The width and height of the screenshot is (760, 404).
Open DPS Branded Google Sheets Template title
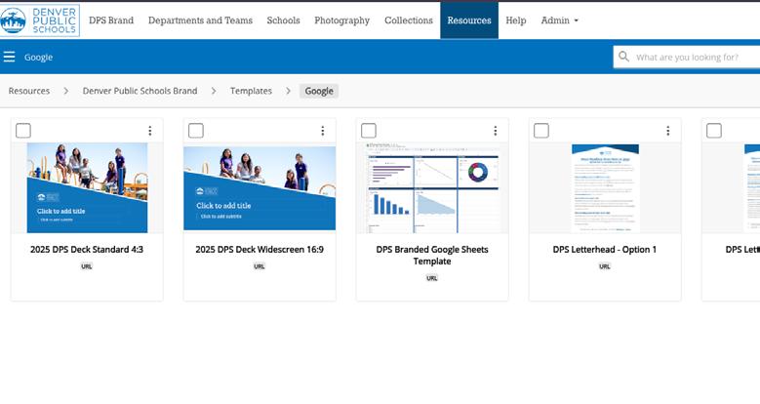pyautogui.click(x=432, y=255)
